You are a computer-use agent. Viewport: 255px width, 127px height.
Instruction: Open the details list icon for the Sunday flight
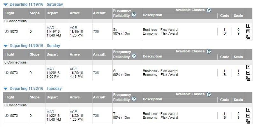(x=248, y=73)
